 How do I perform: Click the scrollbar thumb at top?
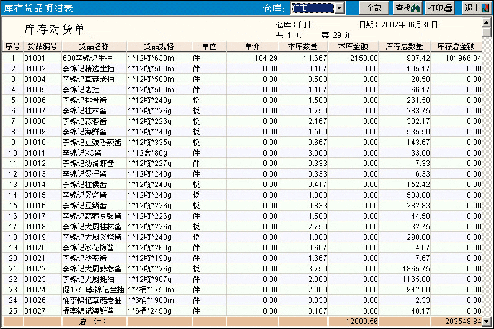point(487,32)
